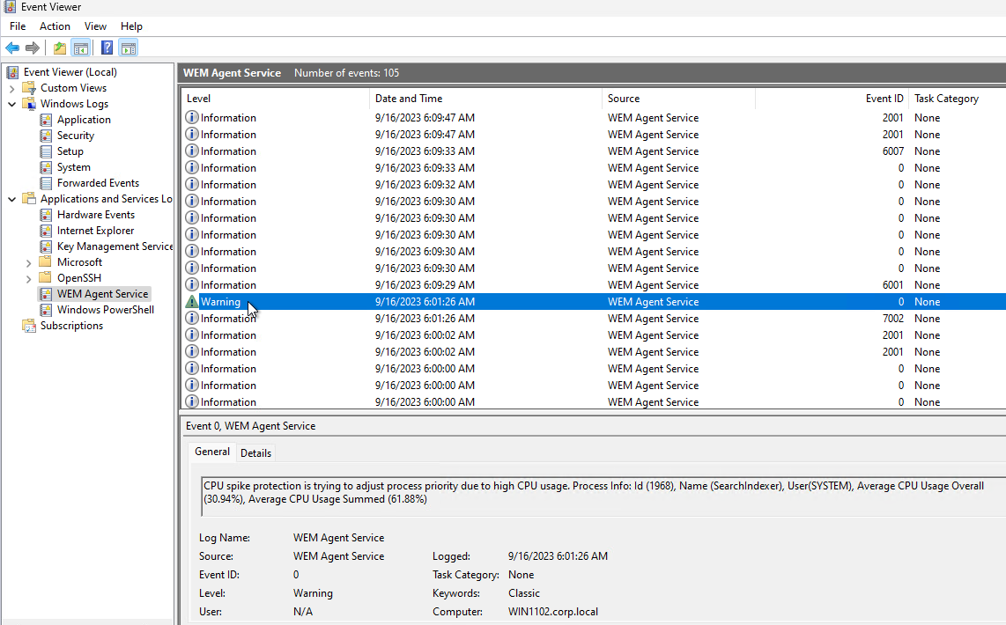Open the Action menu
The height and width of the screenshot is (625, 1006).
55,26
